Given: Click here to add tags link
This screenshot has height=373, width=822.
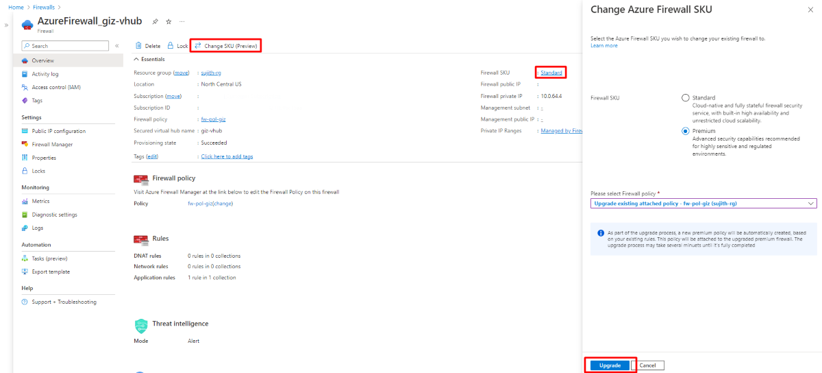Looking at the screenshot, I should (227, 156).
